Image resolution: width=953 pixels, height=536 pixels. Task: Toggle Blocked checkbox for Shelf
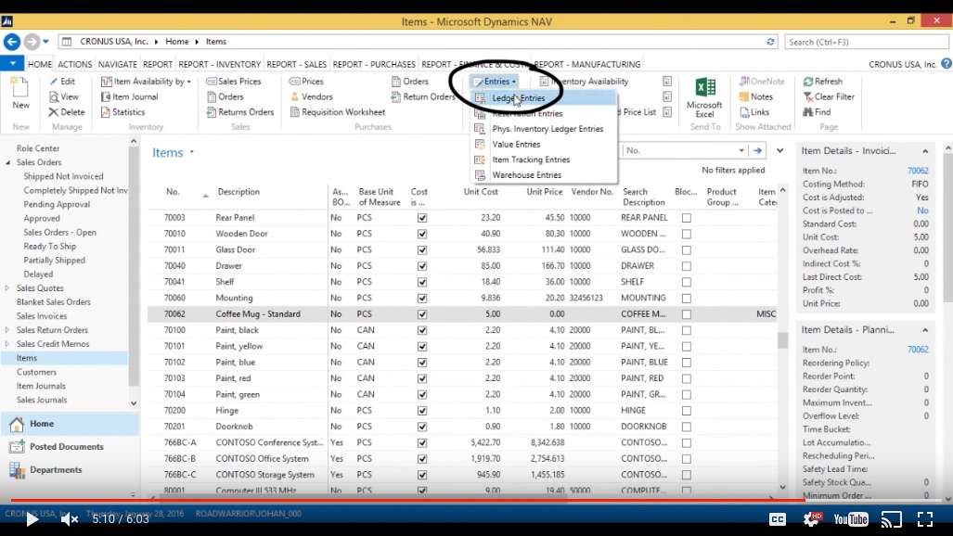686,282
